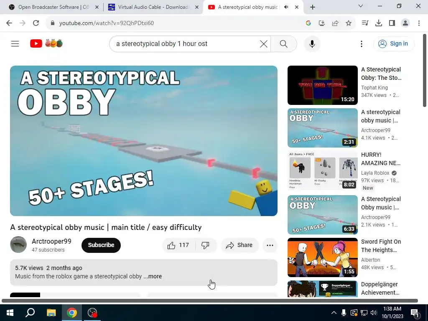Open media controls in toolbar
428x321 pixels.
pos(365,23)
